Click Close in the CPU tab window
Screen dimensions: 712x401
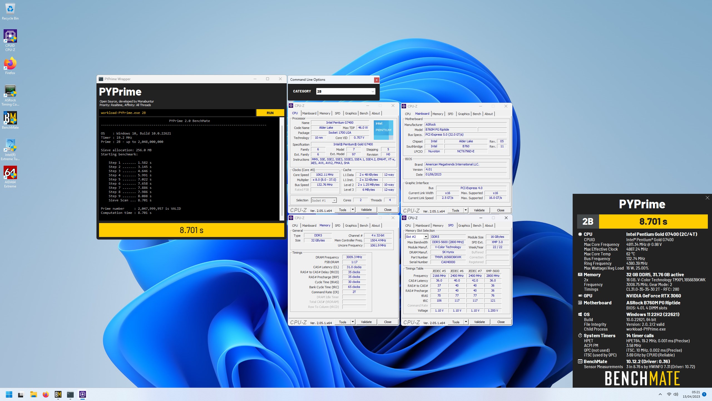tap(388, 210)
